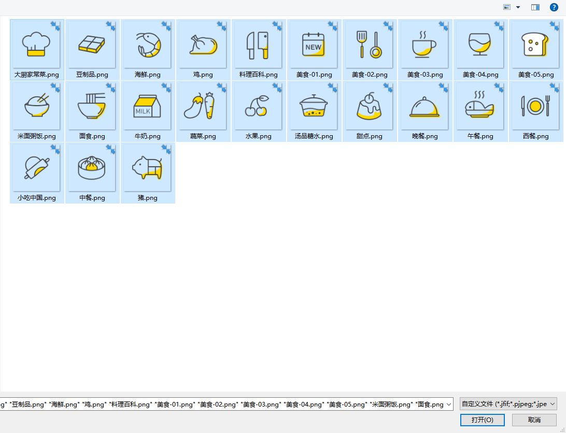Select the knives icon 料理百科.png
Screen dimensions: 566x433
click(258, 46)
